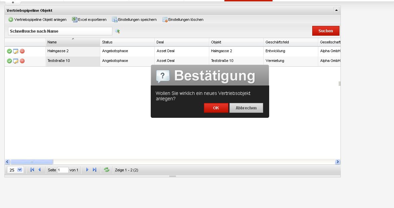Open advanced search magnifier icon
The width and height of the screenshot is (394, 208).
[117, 31]
